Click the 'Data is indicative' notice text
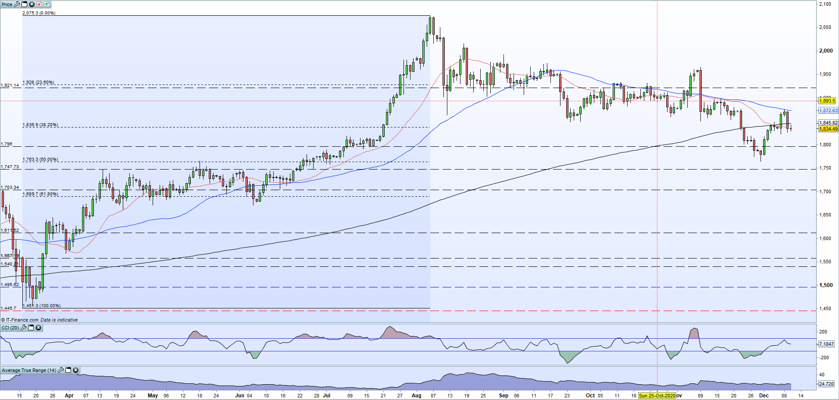The height and width of the screenshot is (400, 839). pos(59,320)
